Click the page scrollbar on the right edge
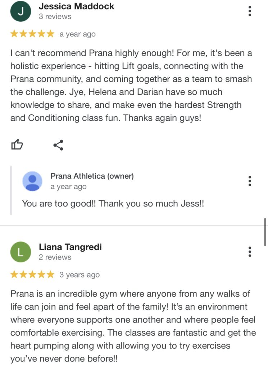The image size is (268, 369). point(265,232)
